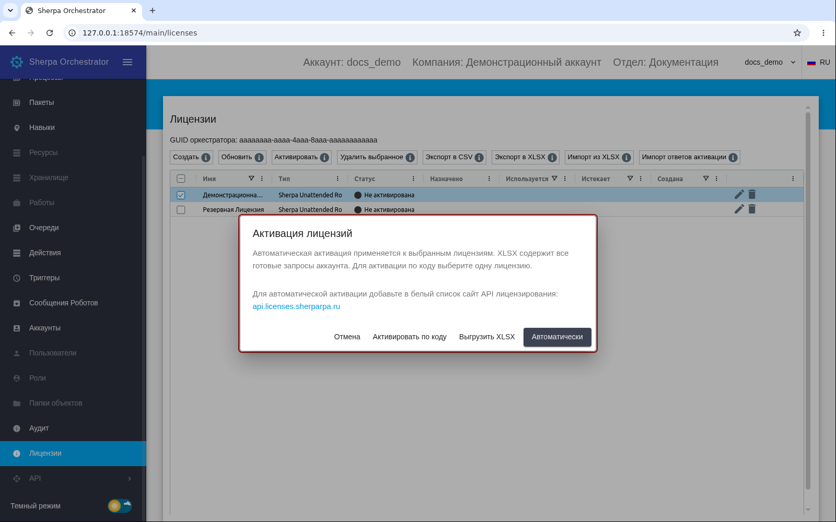This screenshot has width=836, height=522.
Task: Collapse the sidebar with the hamburger icon
Action: 127,62
